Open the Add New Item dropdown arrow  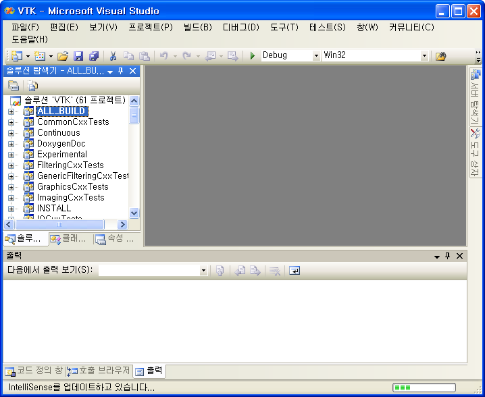point(51,56)
